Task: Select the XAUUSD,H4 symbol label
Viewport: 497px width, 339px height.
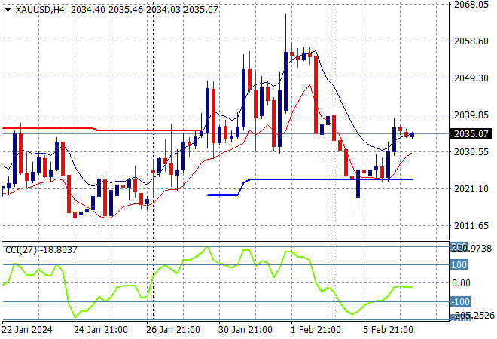Action: (40, 10)
